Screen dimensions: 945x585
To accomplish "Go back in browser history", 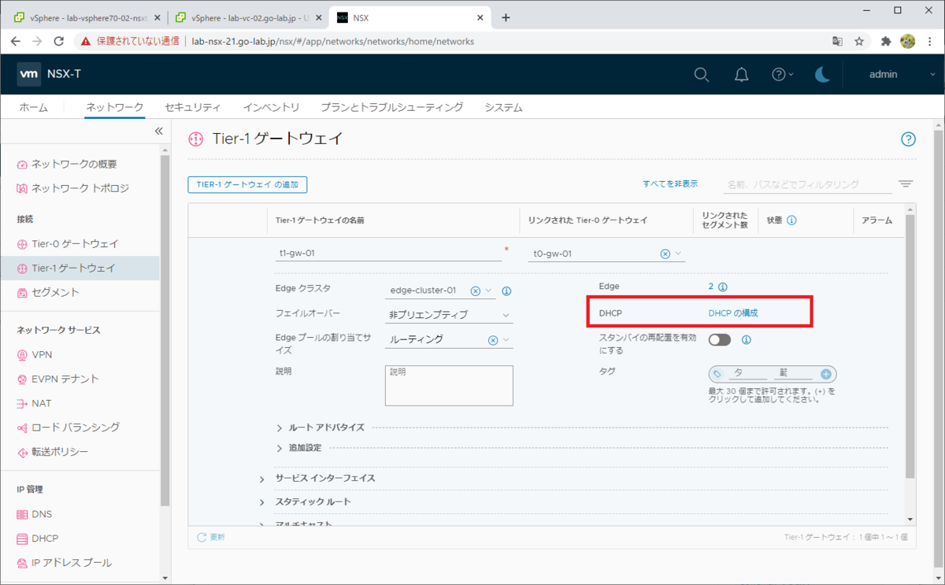I will [x=16, y=41].
